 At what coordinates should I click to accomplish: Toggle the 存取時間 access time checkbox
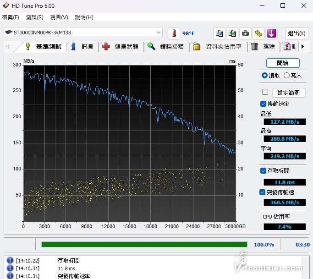(263, 171)
